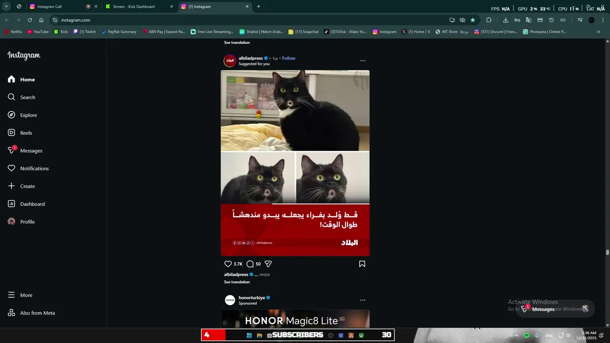
Task: Reload the page
Action: click(30, 20)
